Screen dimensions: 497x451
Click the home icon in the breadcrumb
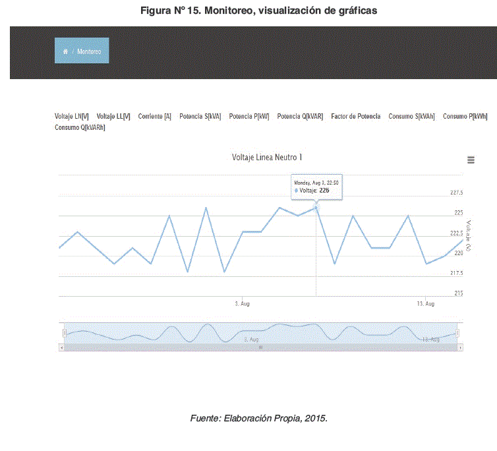(x=65, y=51)
